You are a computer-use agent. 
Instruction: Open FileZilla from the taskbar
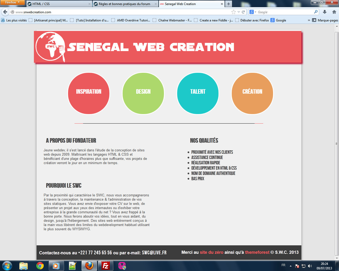coord(106,265)
